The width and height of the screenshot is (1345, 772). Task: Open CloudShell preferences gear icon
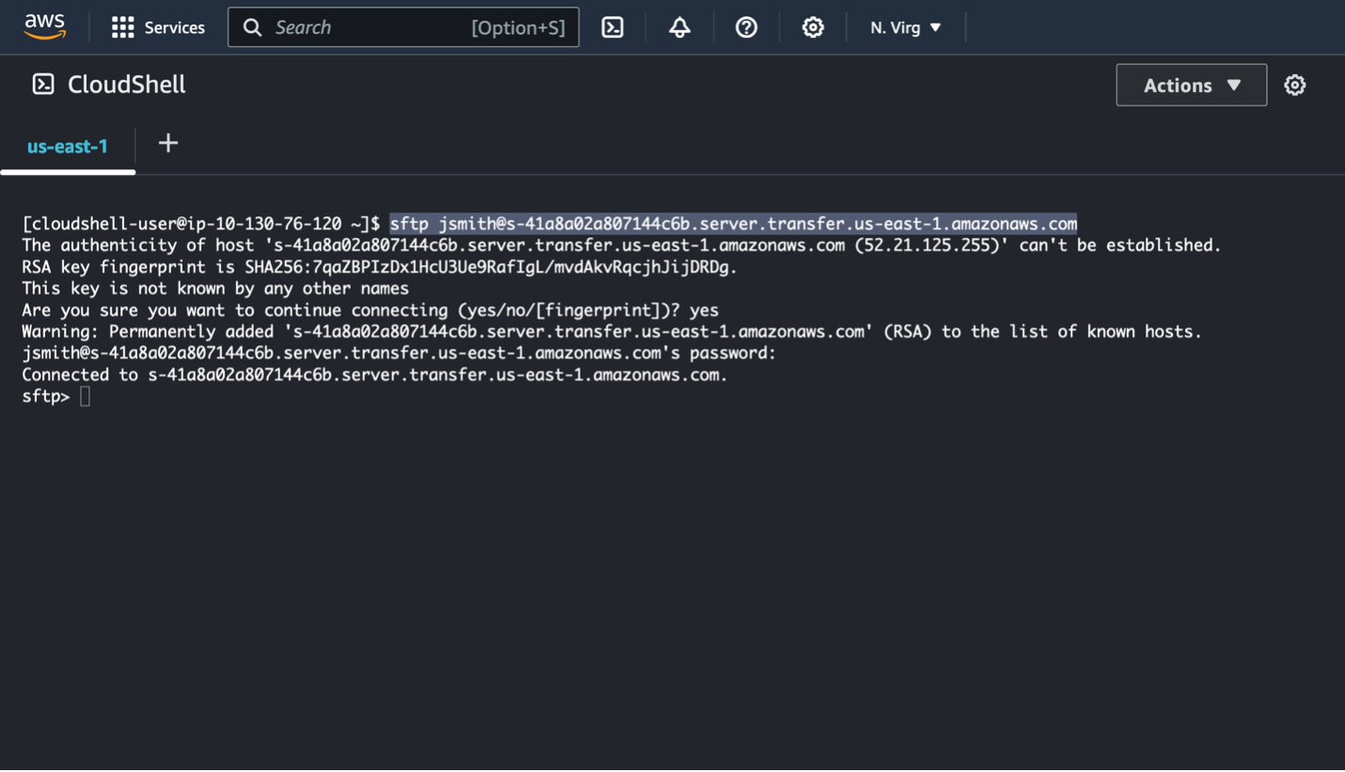(x=1295, y=85)
